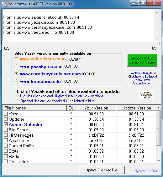The image size is (163, 177).
Task: Open the www.carolisayazakuser.com link
Action: pyautogui.click(x=50, y=74)
